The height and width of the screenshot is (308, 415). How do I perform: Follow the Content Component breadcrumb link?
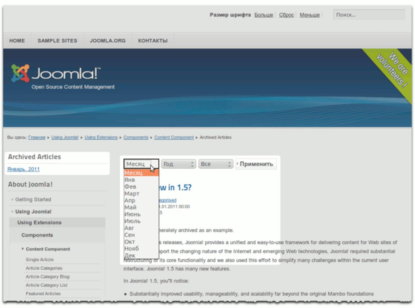pos(174,137)
